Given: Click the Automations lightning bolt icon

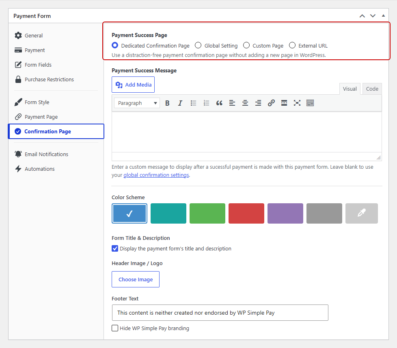Looking at the screenshot, I should point(18,169).
